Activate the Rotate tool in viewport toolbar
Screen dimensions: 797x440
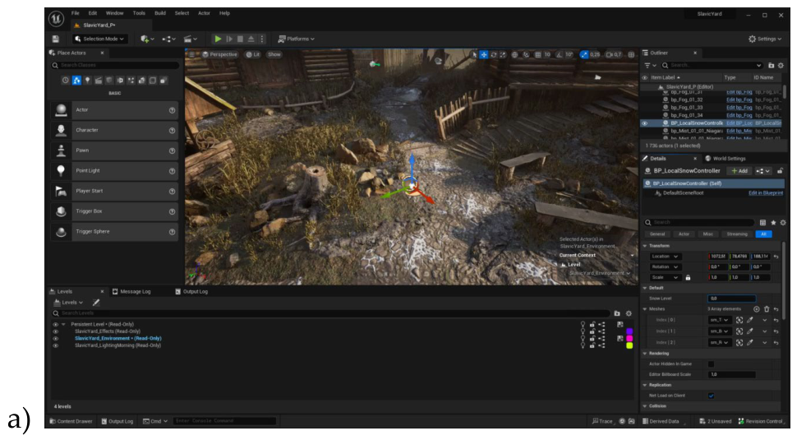(494, 54)
